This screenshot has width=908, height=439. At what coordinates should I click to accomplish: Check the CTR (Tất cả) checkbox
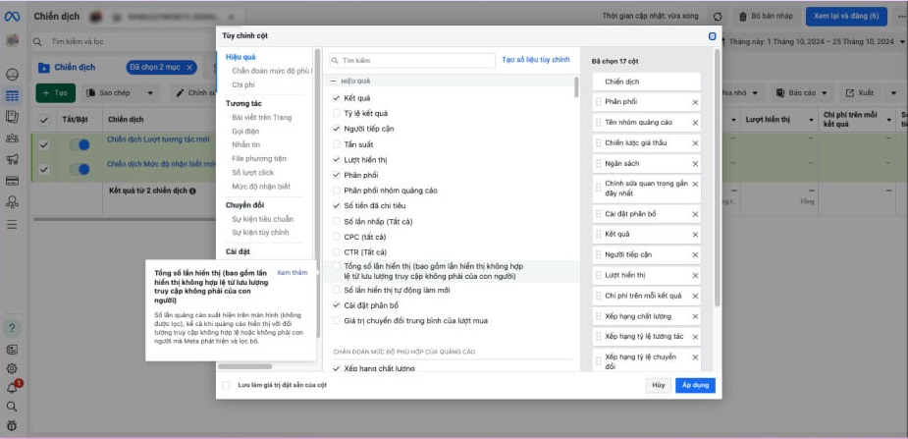pos(337,252)
